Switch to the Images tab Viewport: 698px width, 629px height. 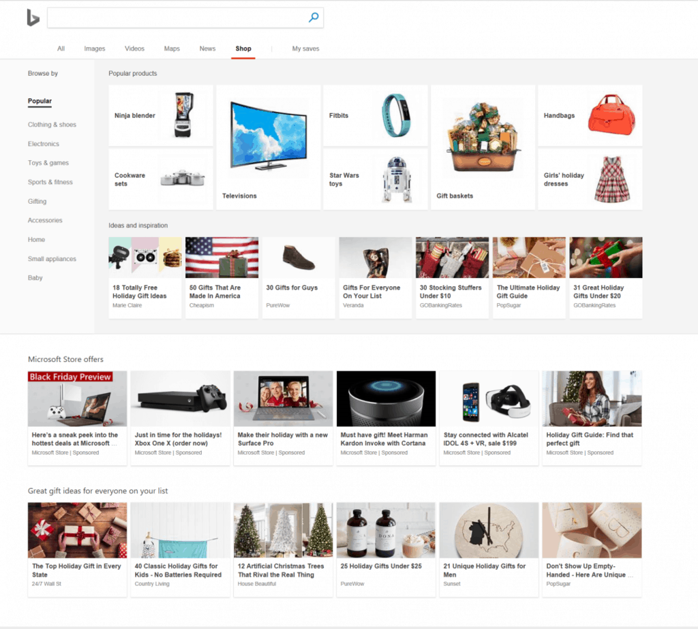point(95,48)
